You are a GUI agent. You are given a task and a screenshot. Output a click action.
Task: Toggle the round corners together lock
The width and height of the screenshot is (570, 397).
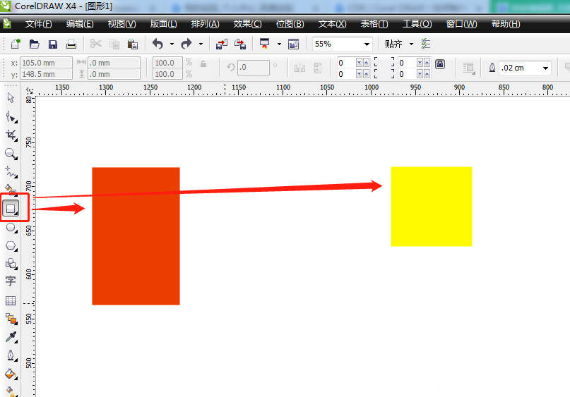point(440,63)
